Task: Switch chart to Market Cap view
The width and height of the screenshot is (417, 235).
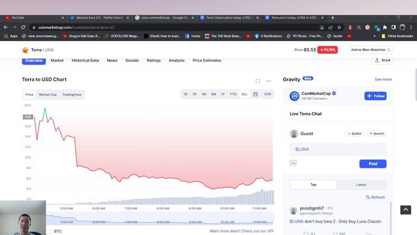Action: (48, 95)
